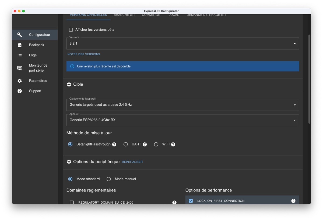Click 'Domaines réglementaires' heading
The height and width of the screenshot is (220, 323).
[x=91, y=190]
